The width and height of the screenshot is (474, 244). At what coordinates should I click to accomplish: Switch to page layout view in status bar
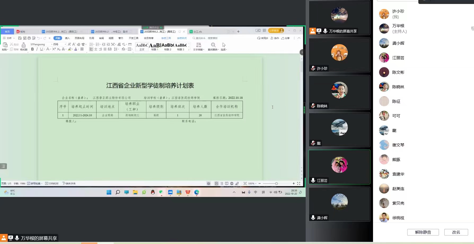[x=217, y=183]
